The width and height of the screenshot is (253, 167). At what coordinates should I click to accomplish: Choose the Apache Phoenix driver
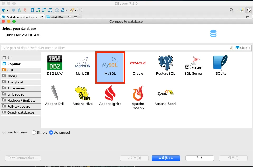pos(138,98)
